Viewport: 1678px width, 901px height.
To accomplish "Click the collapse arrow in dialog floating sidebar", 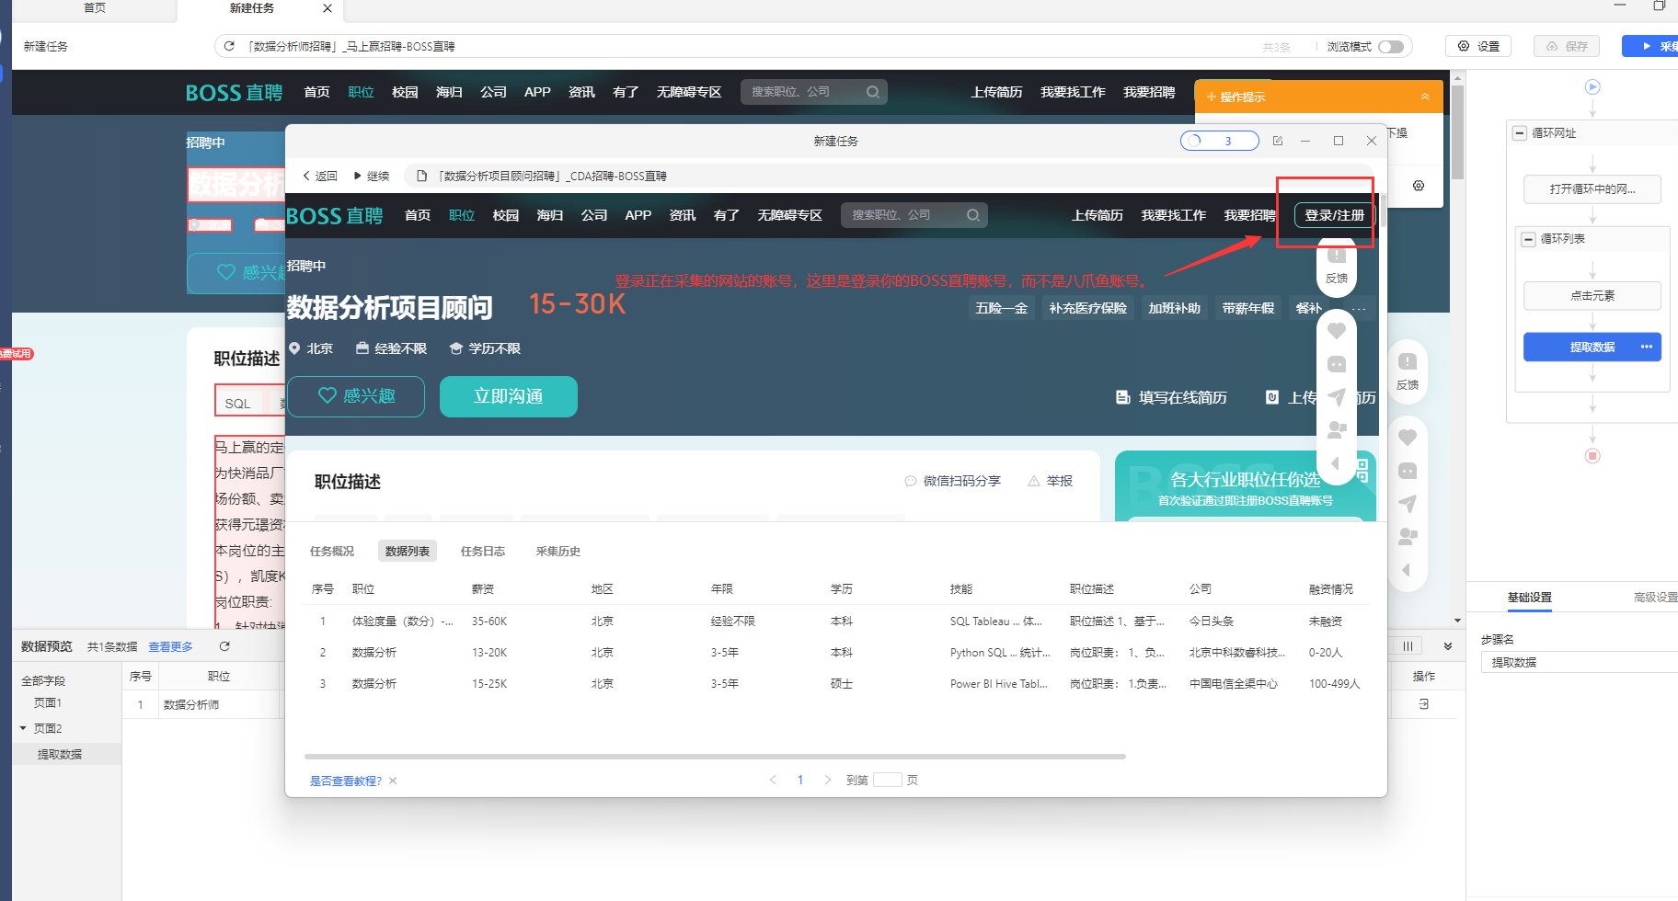I will tap(1336, 462).
